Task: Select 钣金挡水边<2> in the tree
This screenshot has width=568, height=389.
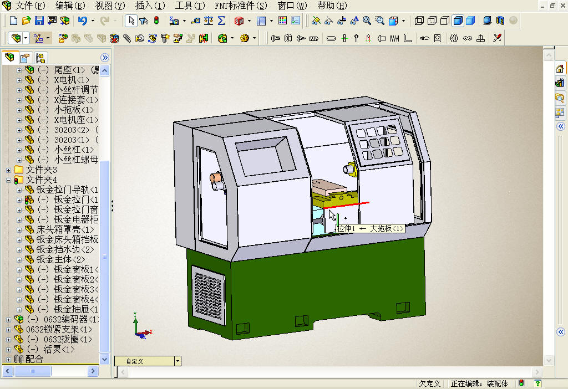Action: coord(65,250)
